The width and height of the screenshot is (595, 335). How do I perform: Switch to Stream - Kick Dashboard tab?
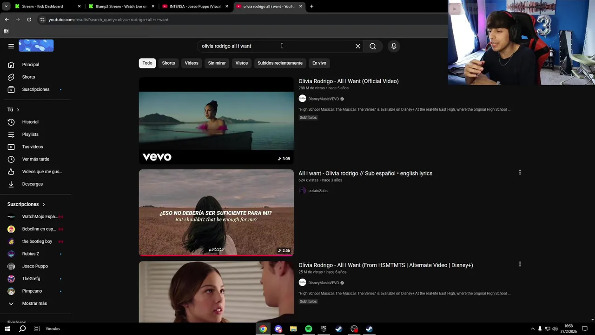click(42, 7)
